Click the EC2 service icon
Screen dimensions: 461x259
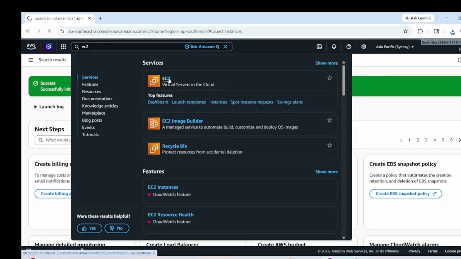point(154,81)
